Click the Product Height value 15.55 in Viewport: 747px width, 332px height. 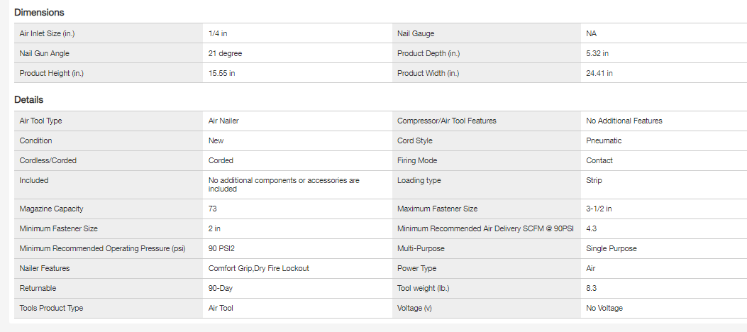click(222, 73)
